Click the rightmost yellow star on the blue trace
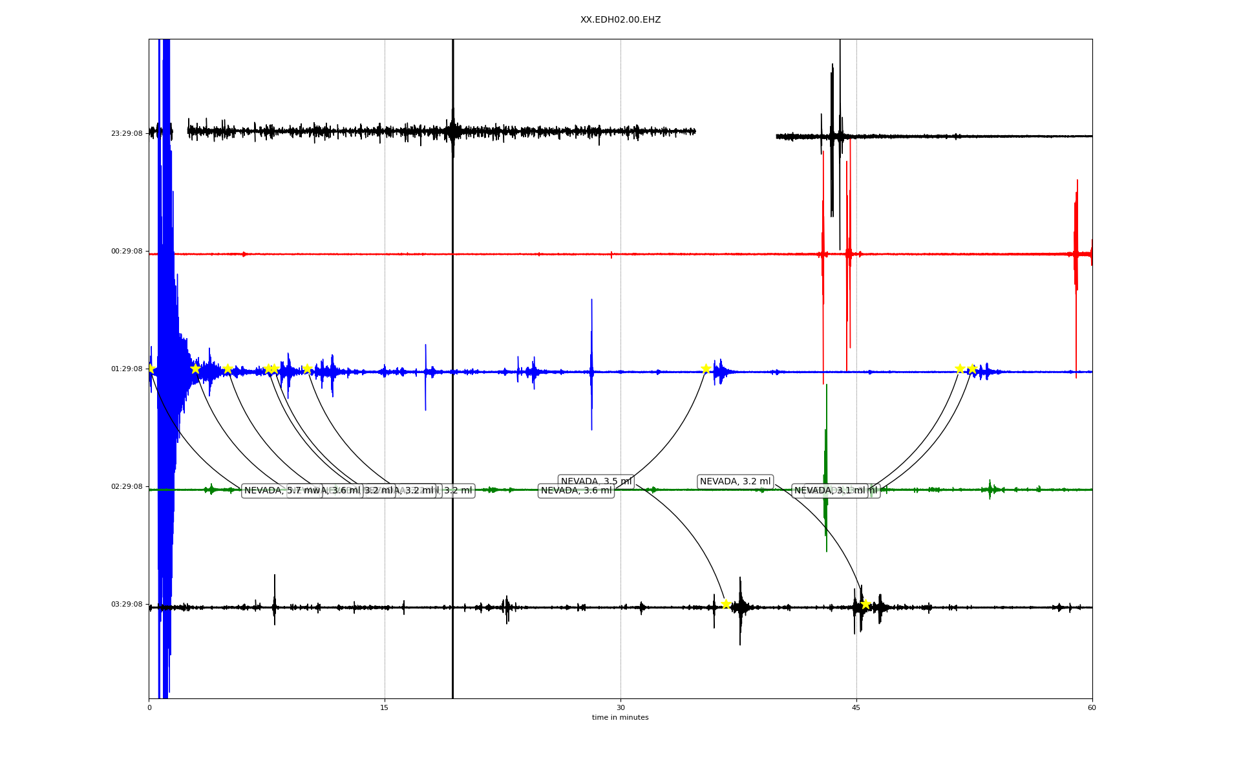Viewport: 1241px width, 776px height. click(x=971, y=369)
